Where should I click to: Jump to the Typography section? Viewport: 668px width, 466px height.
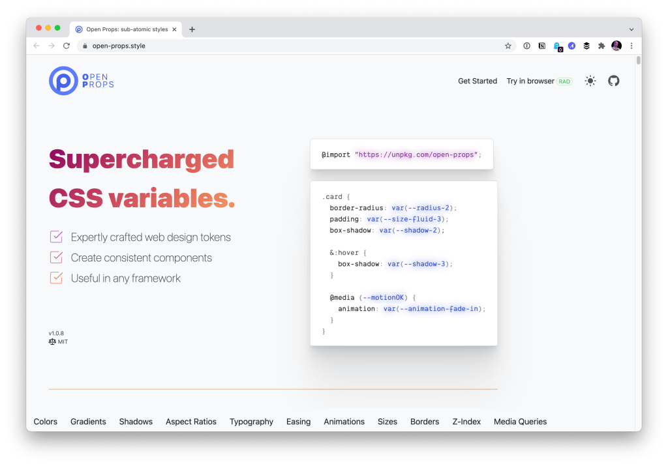251,422
